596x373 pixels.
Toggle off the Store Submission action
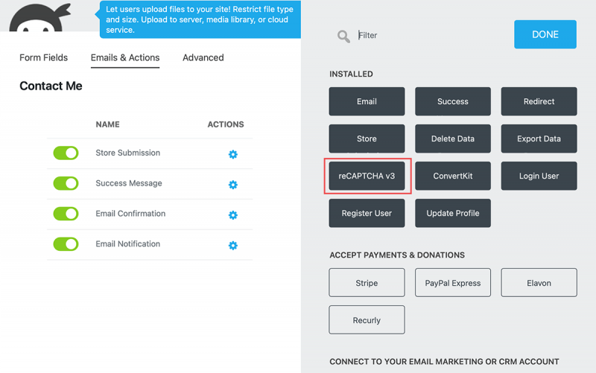(66, 153)
